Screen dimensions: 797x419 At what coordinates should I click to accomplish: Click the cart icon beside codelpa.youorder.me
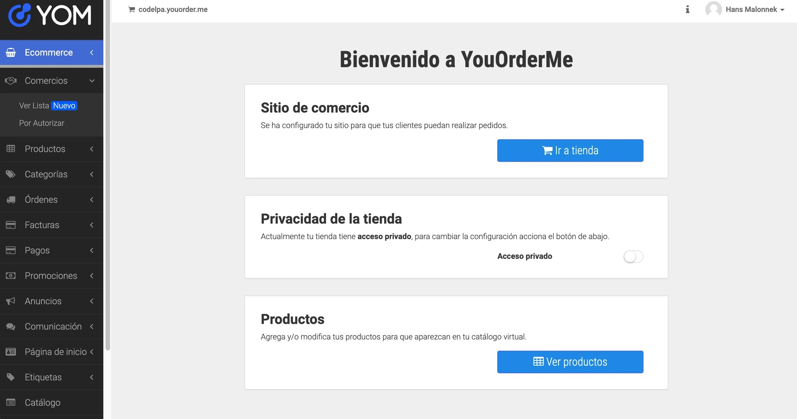pyautogui.click(x=132, y=9)
